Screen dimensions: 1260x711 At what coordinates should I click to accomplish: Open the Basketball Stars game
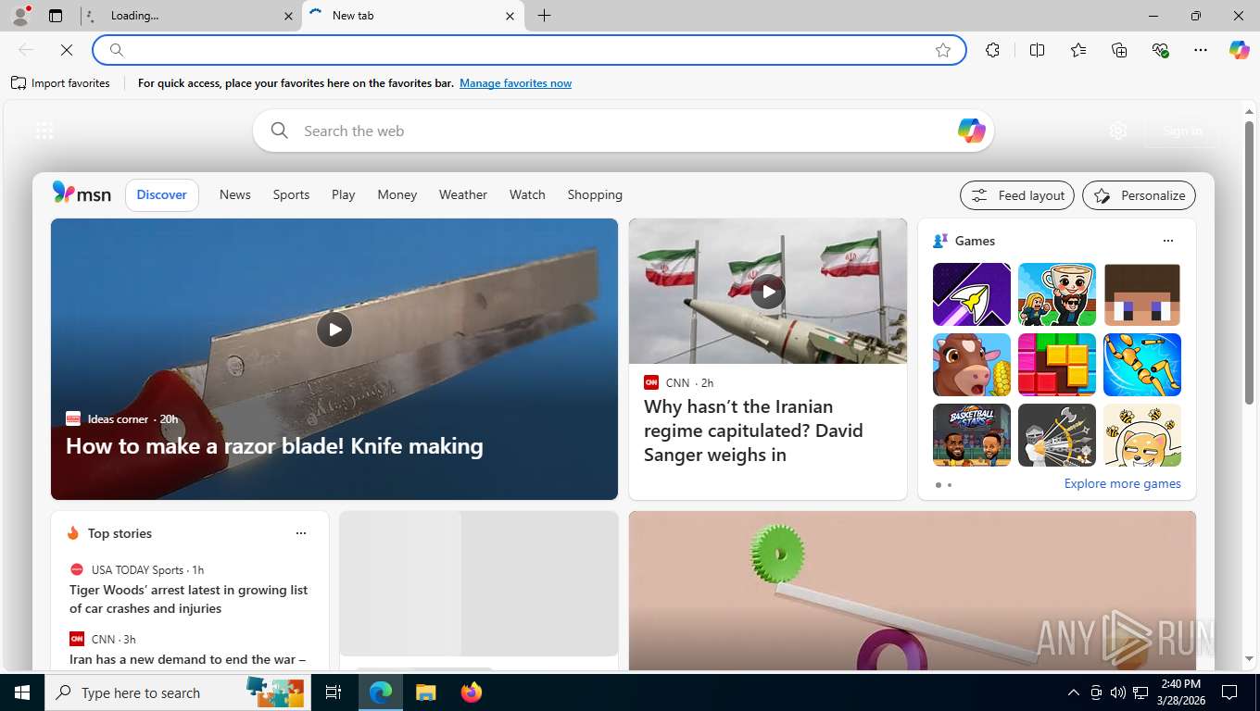point(972,435)
